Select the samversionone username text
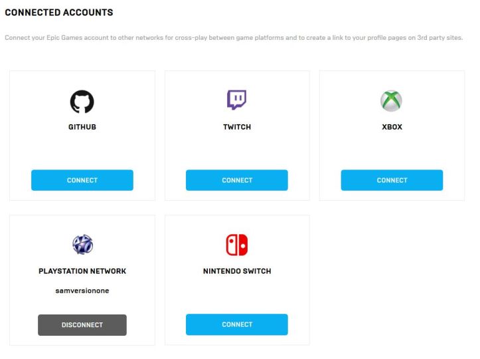This screenshot has width=480, height=359. point(82,291)
